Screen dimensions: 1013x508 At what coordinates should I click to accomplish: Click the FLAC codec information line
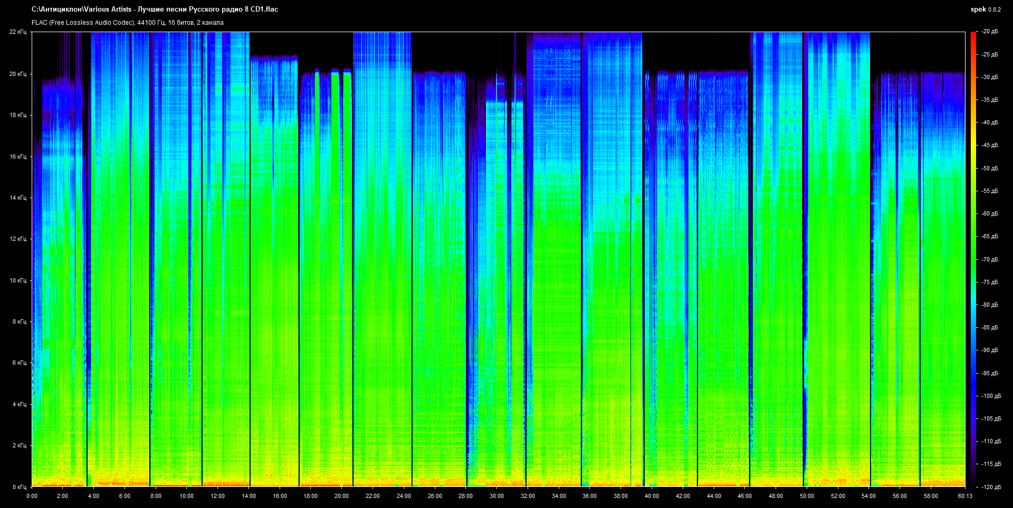pos(128,23)
